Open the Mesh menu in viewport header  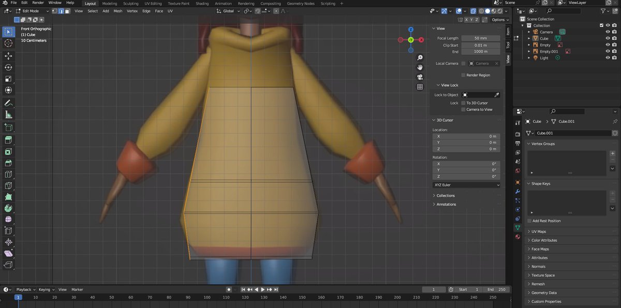pyautogui.click(x=118, y=11)
